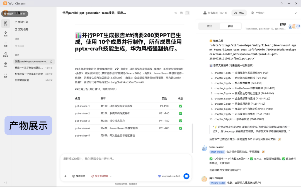Click the list view icon in chat header

click(181, 13)
